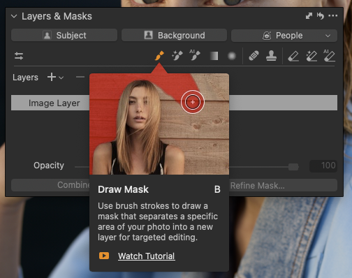Select the Magic Eraser tool
352x278 pixels.
click(311, 57)
